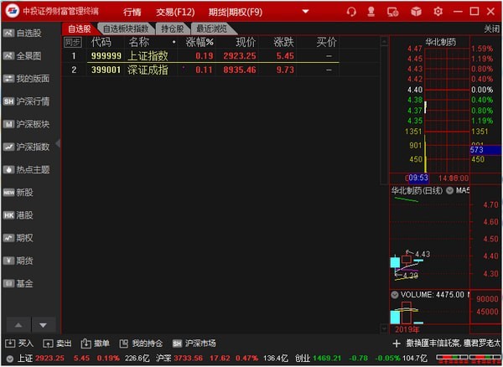
Task: Open the 交易(F12) menu
Action: click(175, 13)
